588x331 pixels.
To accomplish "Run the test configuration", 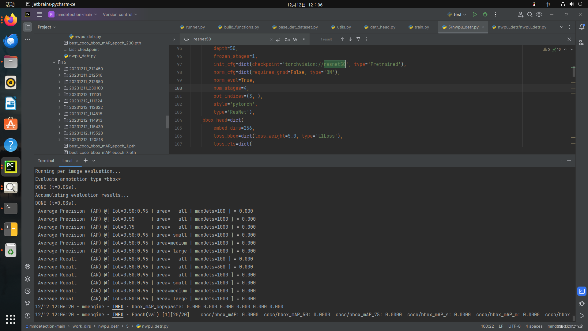I will click(474, 14).
